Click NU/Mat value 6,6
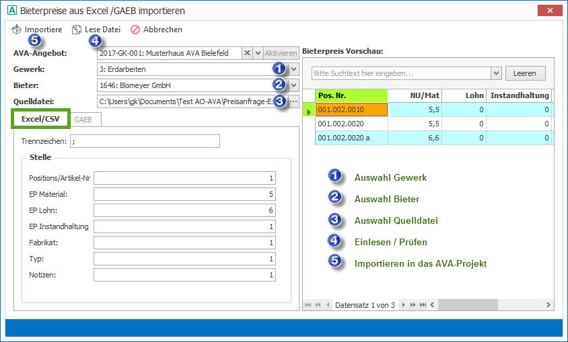 click(415, 138)
